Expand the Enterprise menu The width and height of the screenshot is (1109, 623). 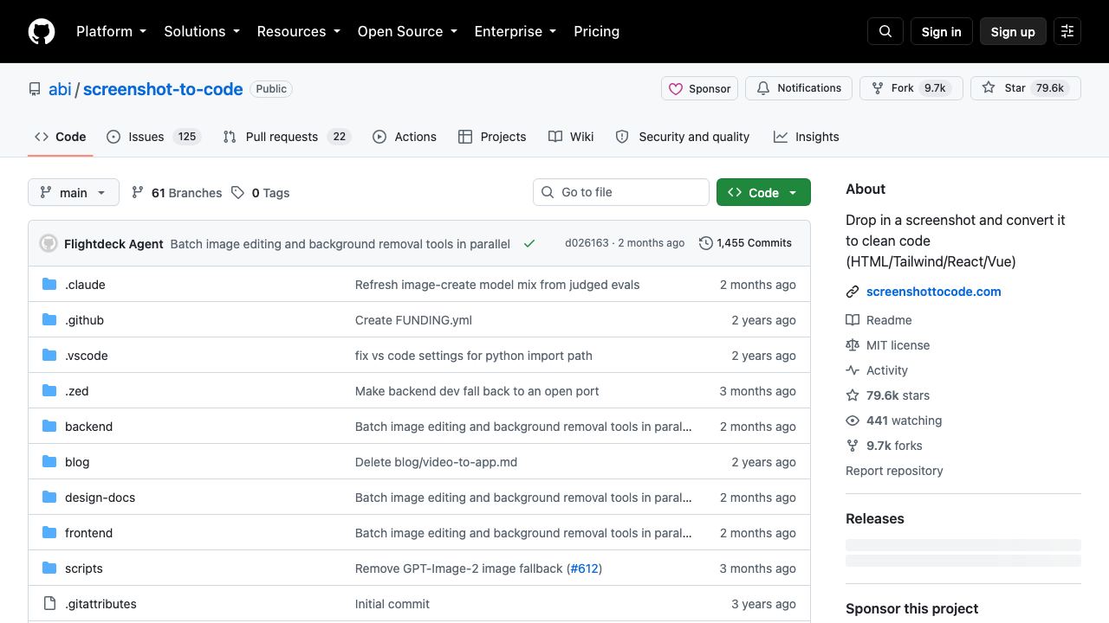point(516,31)
